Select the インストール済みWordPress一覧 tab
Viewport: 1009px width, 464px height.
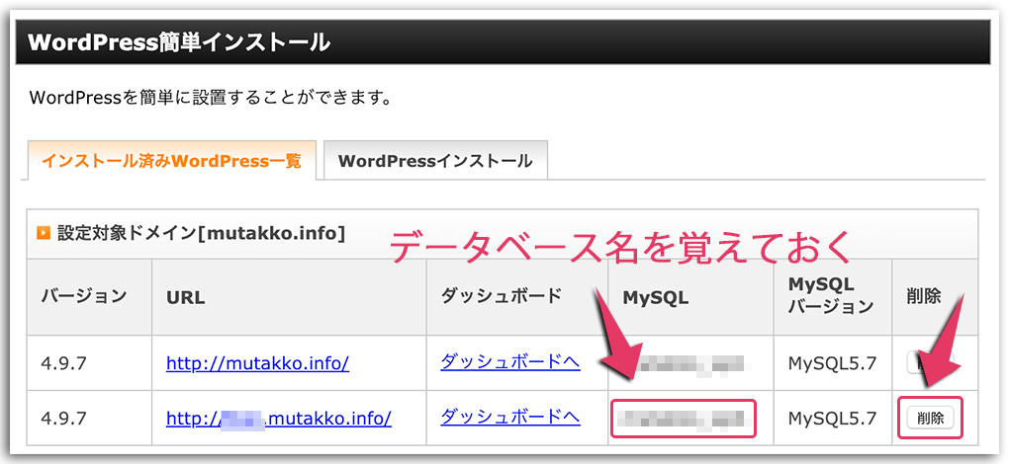tap(171, 161)
